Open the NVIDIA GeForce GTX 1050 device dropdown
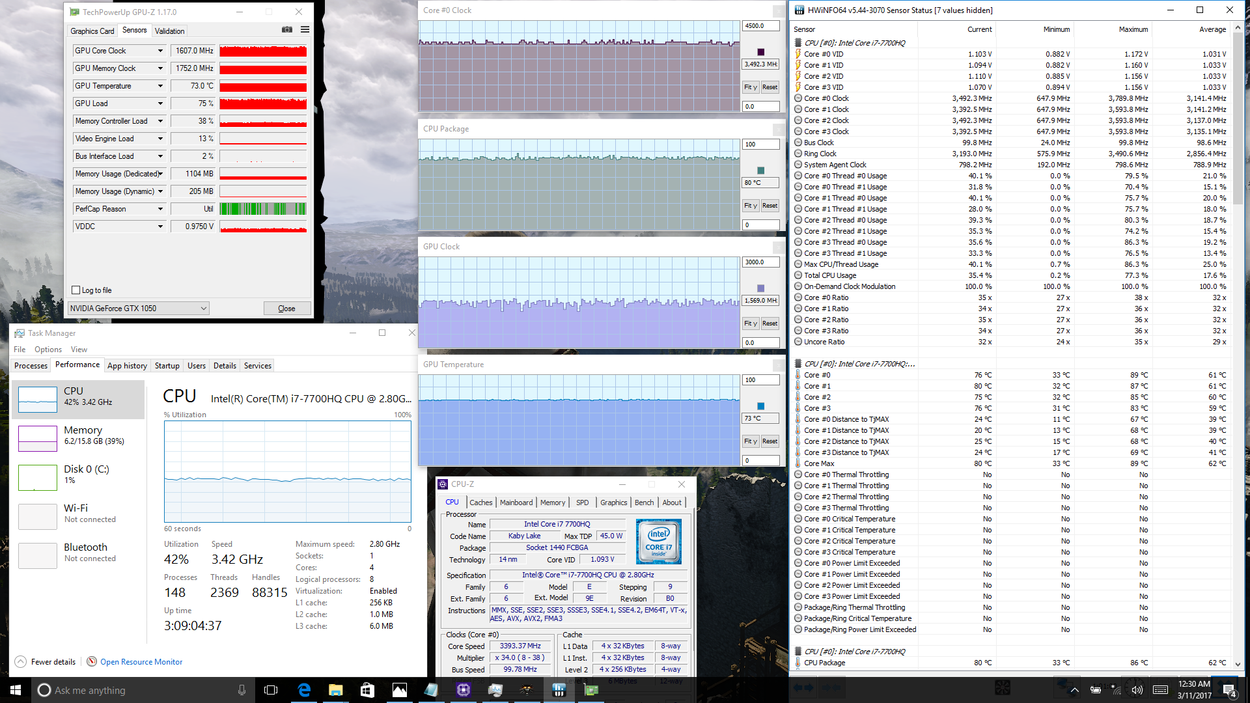The image size is (1250, 703). [203, 309]
